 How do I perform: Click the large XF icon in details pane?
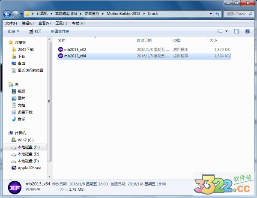(x=15, y=188)
